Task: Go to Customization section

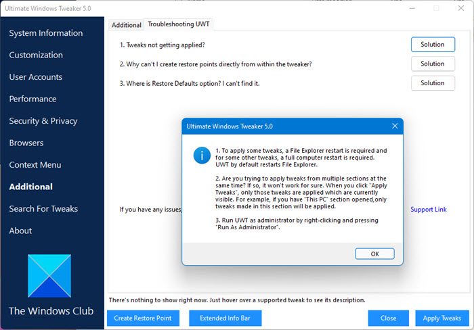Action: tap(36, 55)
